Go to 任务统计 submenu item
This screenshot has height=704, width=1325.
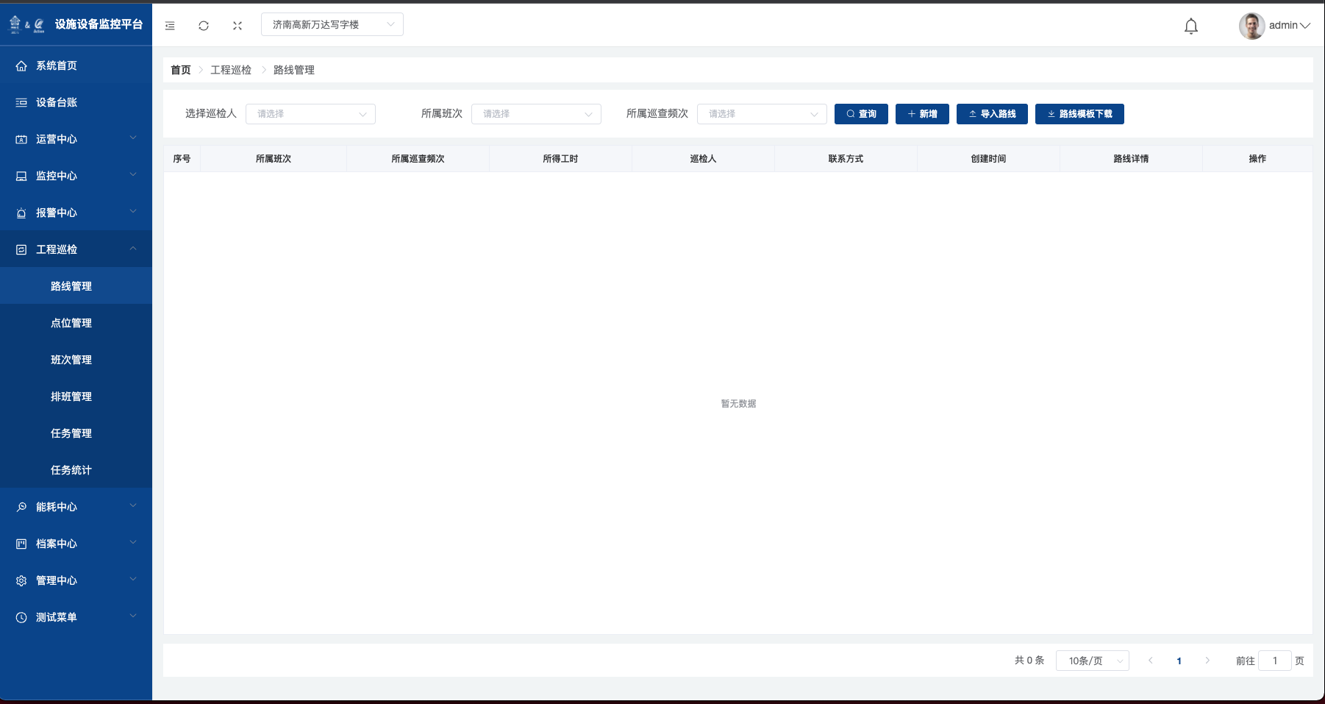click(x=71, y=470)
